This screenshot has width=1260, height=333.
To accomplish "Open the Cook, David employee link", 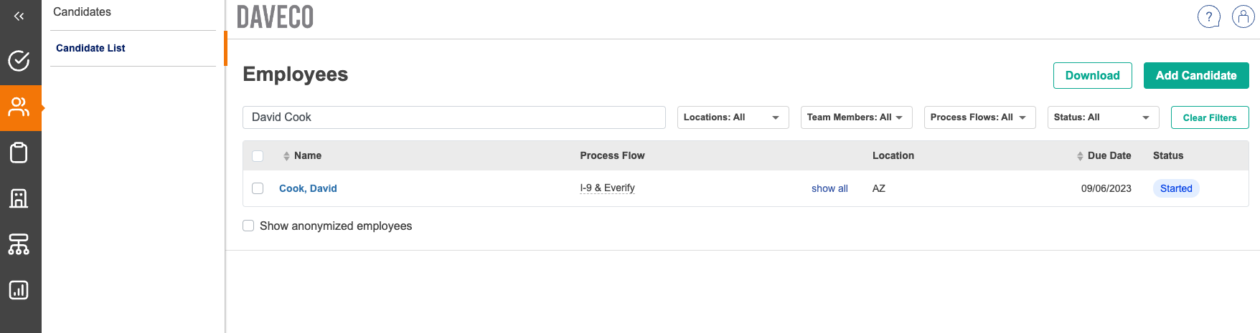I will 308,188.
